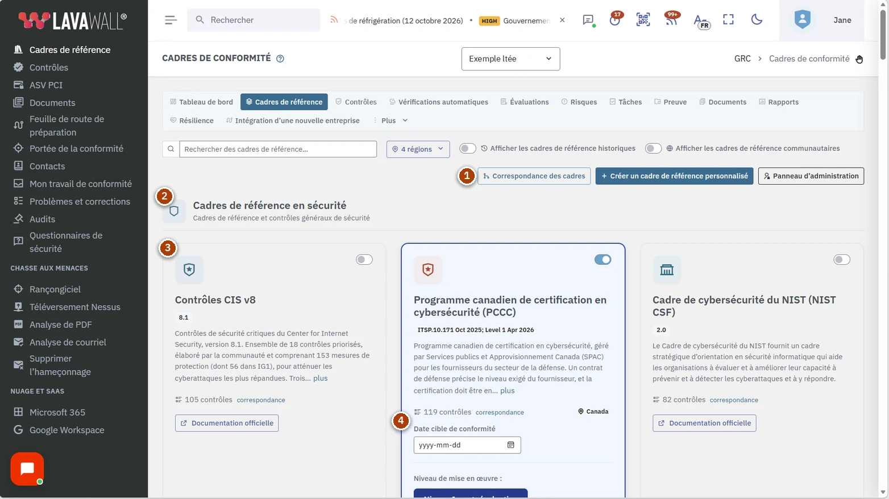
Task: Click the help icon next to Cadres de conformité
Action: tap(280, 59)
